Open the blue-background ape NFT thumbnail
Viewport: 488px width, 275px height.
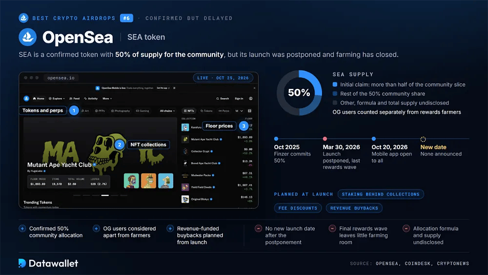tap(165, 181)
